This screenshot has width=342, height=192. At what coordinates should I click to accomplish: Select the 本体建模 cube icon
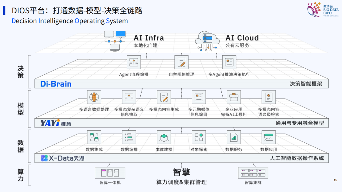tap(164, 137)
